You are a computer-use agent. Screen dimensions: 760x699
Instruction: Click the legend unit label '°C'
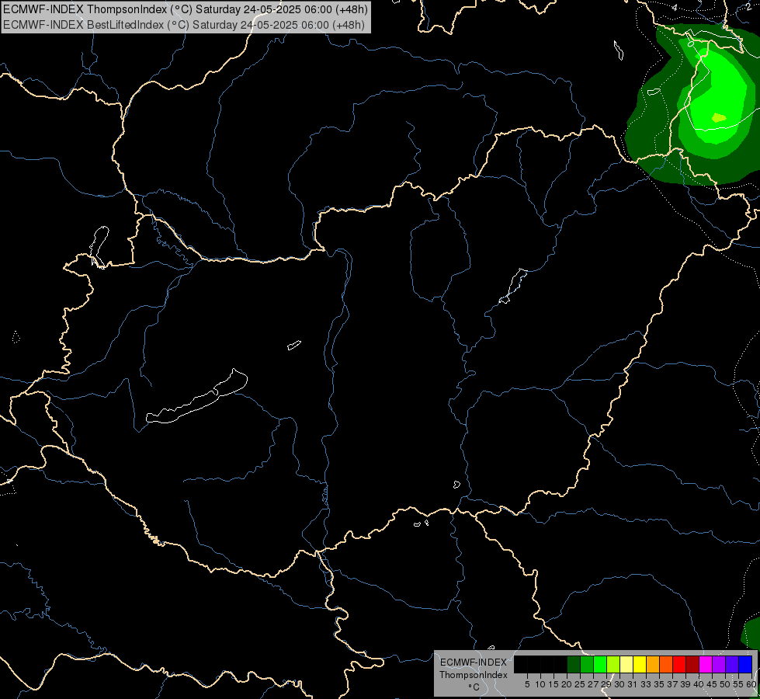(x=474, y=687)
